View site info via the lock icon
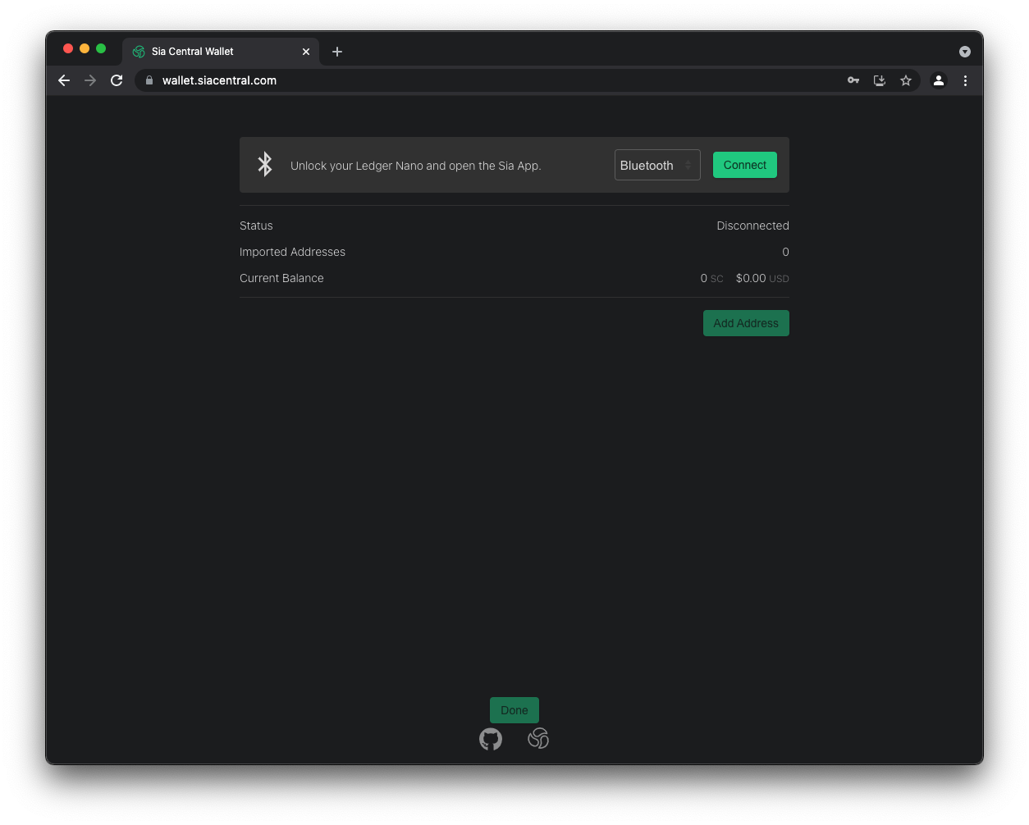Image resolution: width=1029 pixels, height=825 pixels. coord(149,80)
